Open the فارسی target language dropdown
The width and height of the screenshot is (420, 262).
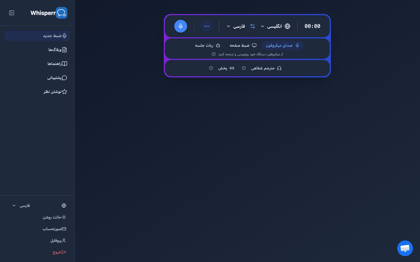[x=236, y=26]
